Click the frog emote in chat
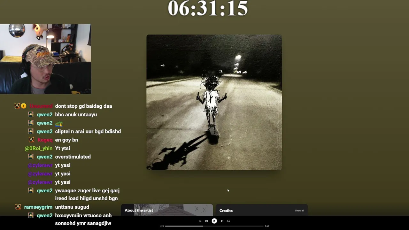This screenshot has height=230, width=409. coord(59,123)
